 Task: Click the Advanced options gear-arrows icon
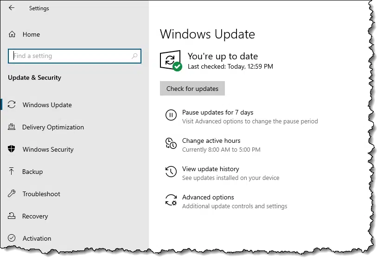(x=171, y=200)
